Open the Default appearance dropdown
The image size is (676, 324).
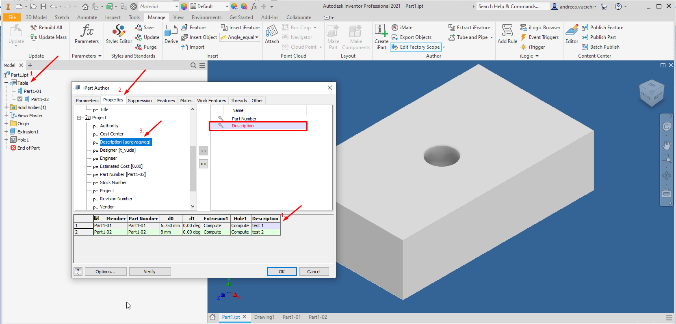(227, 6)
